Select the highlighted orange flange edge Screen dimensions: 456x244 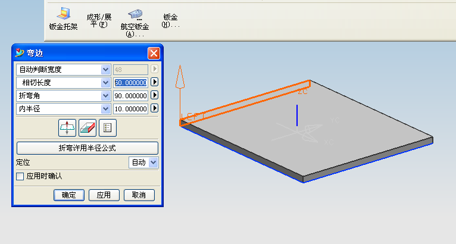point(245,102)
